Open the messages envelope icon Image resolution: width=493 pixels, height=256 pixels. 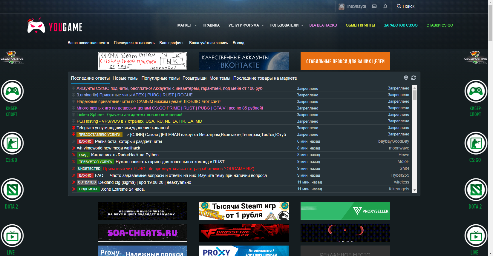tap(374, 6)
